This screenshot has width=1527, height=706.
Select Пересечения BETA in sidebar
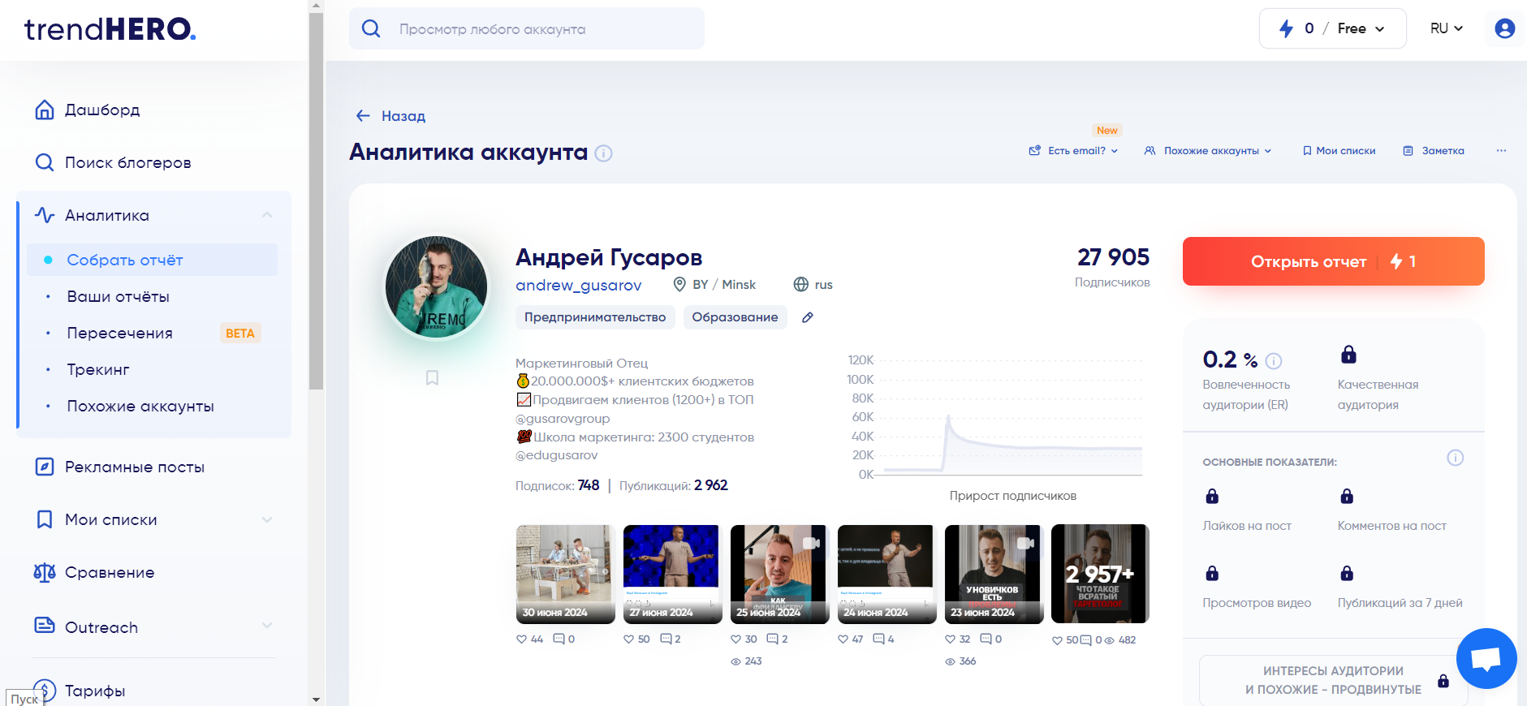153,333
